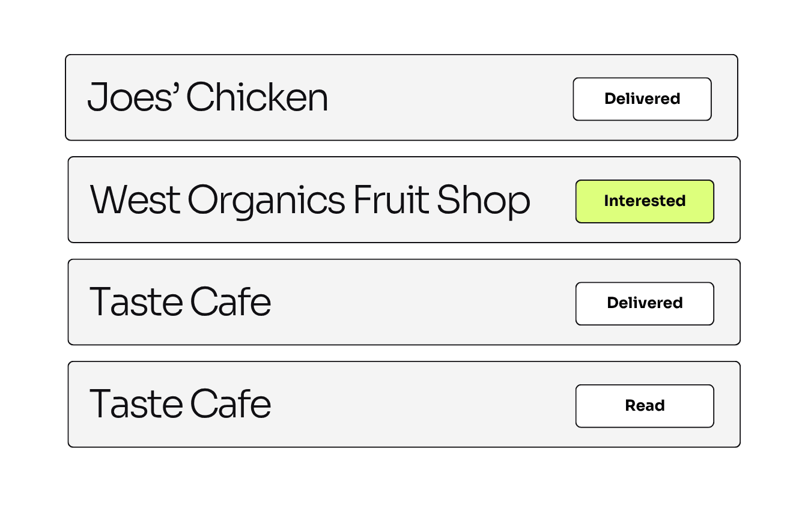Image resolution: width=805 pixels, height=508 pixels.
Task: Click the Joes' Chicken name label
Action: click(208, 97)
